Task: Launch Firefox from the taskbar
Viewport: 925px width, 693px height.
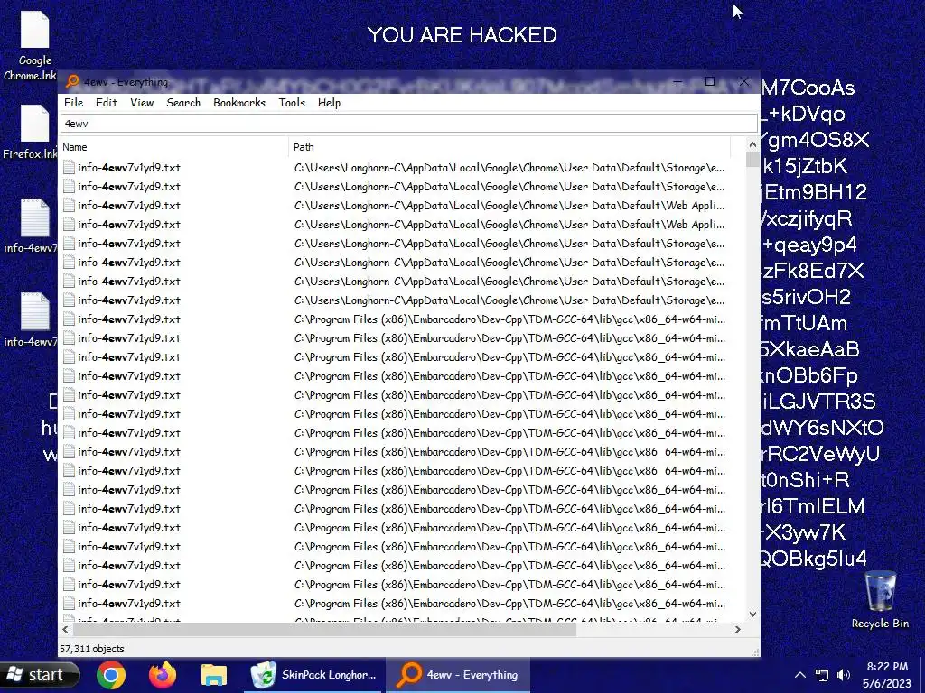Action: point(163,675)
